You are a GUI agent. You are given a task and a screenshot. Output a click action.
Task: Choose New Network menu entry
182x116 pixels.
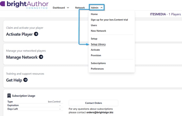[98, 31]
